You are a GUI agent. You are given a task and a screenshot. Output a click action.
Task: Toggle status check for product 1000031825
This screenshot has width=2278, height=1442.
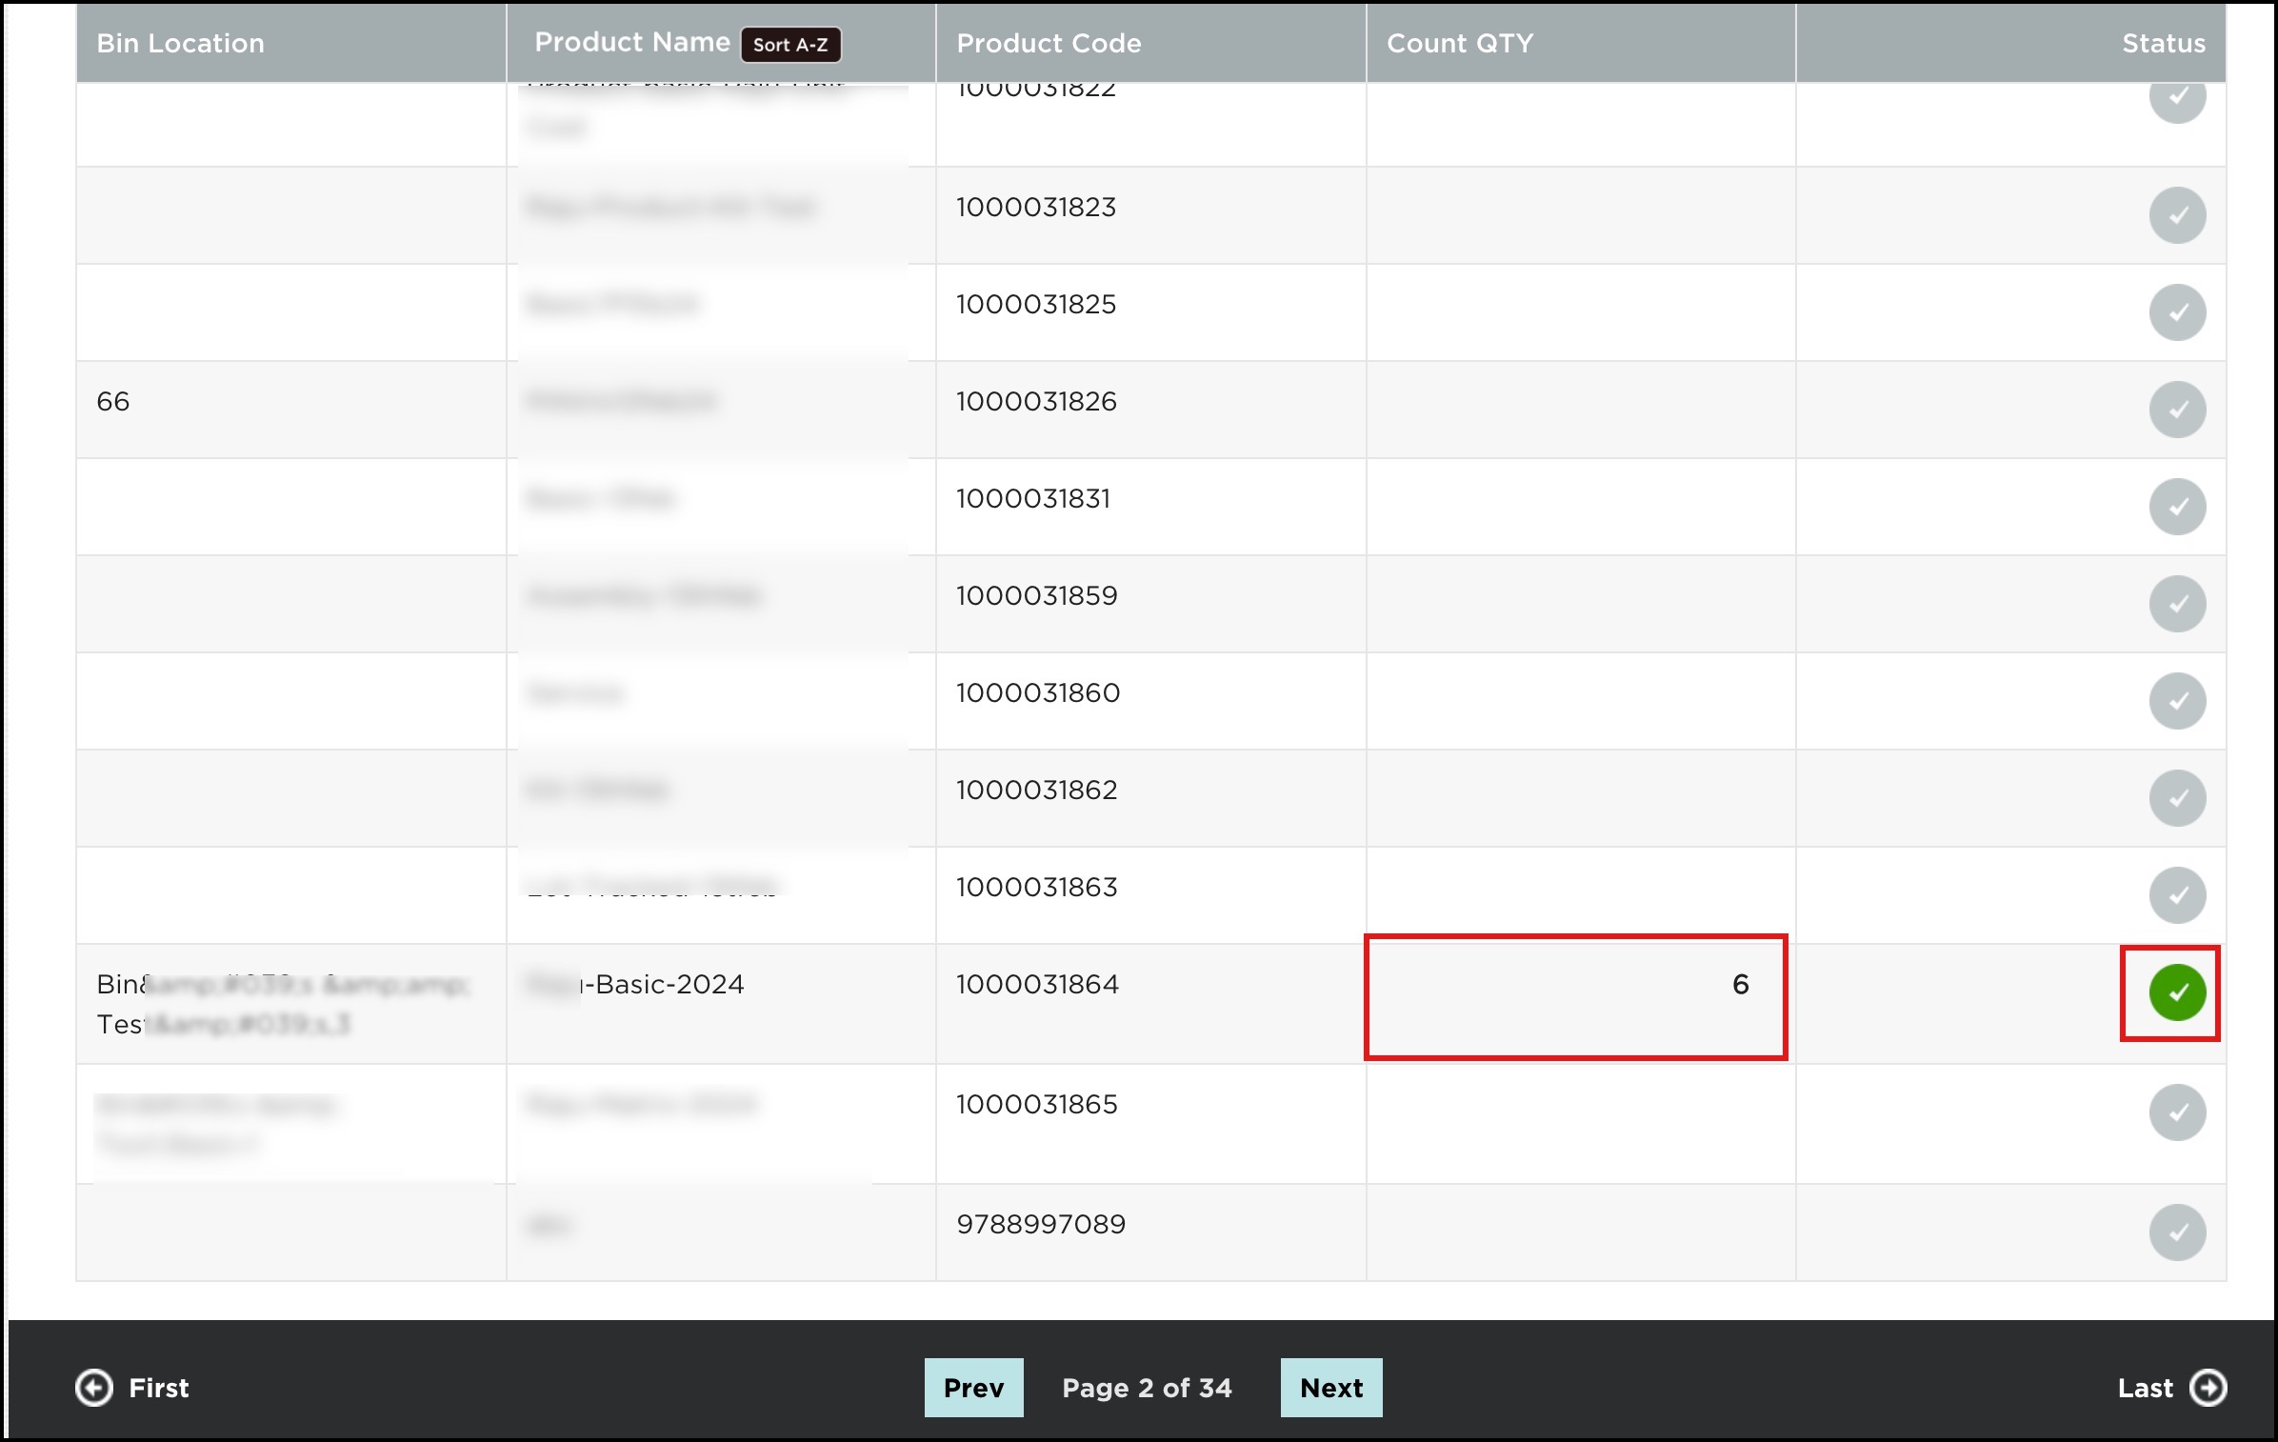tap(2177, 312)
